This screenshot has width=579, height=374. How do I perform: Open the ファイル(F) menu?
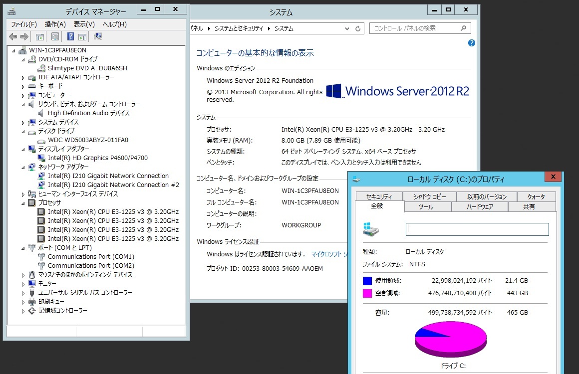[x=23, y=24]
